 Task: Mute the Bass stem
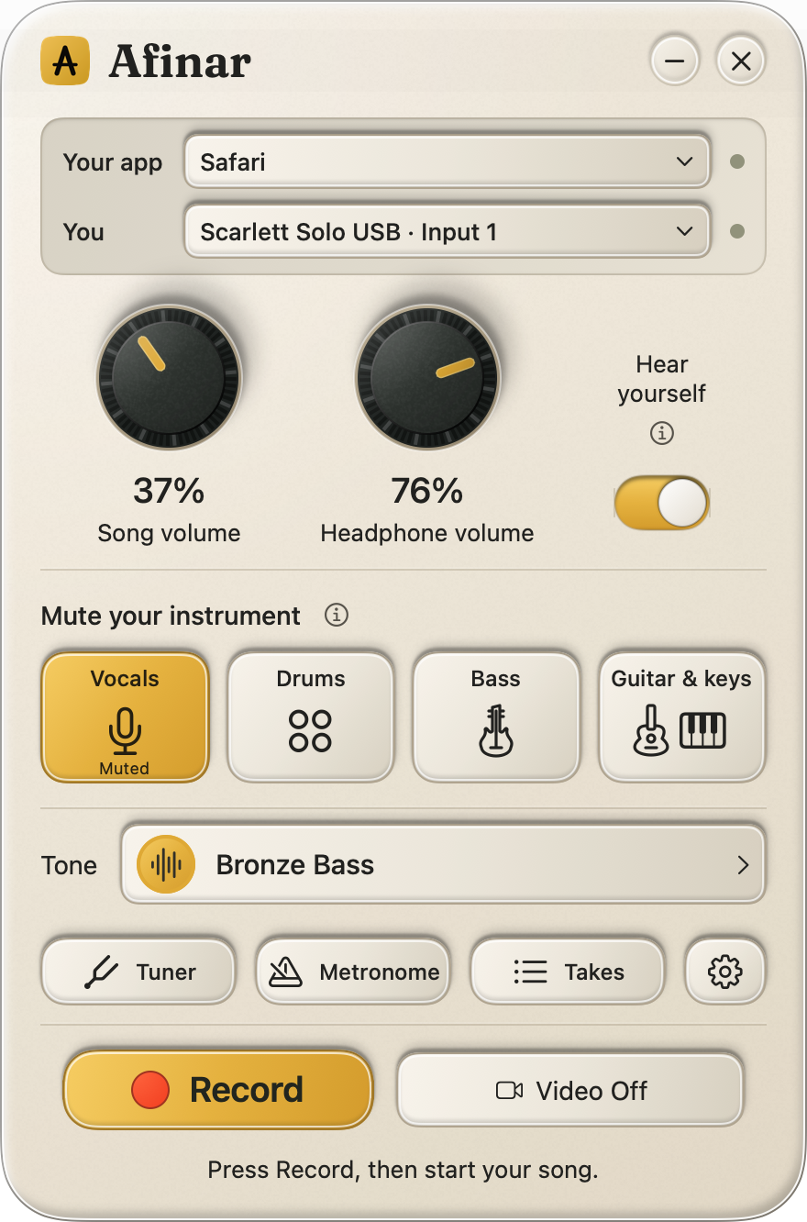tap(496, 717)
